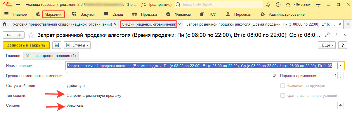Screen dimensions: 352x116
Task: Click the Наименование input field
Action: [x=202, y=66]
